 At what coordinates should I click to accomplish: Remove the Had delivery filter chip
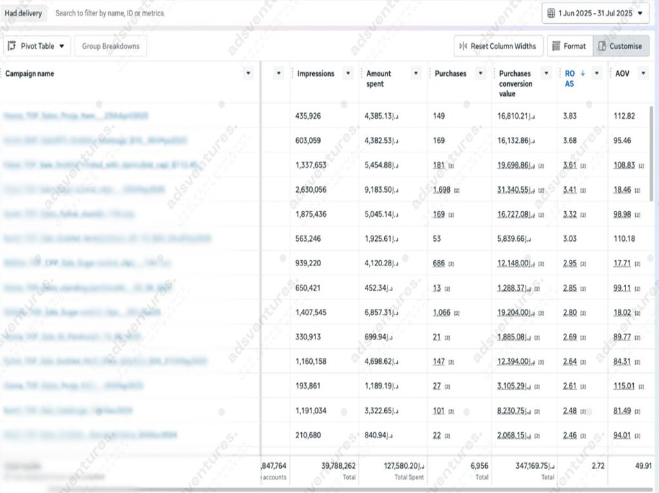point(23,13)
